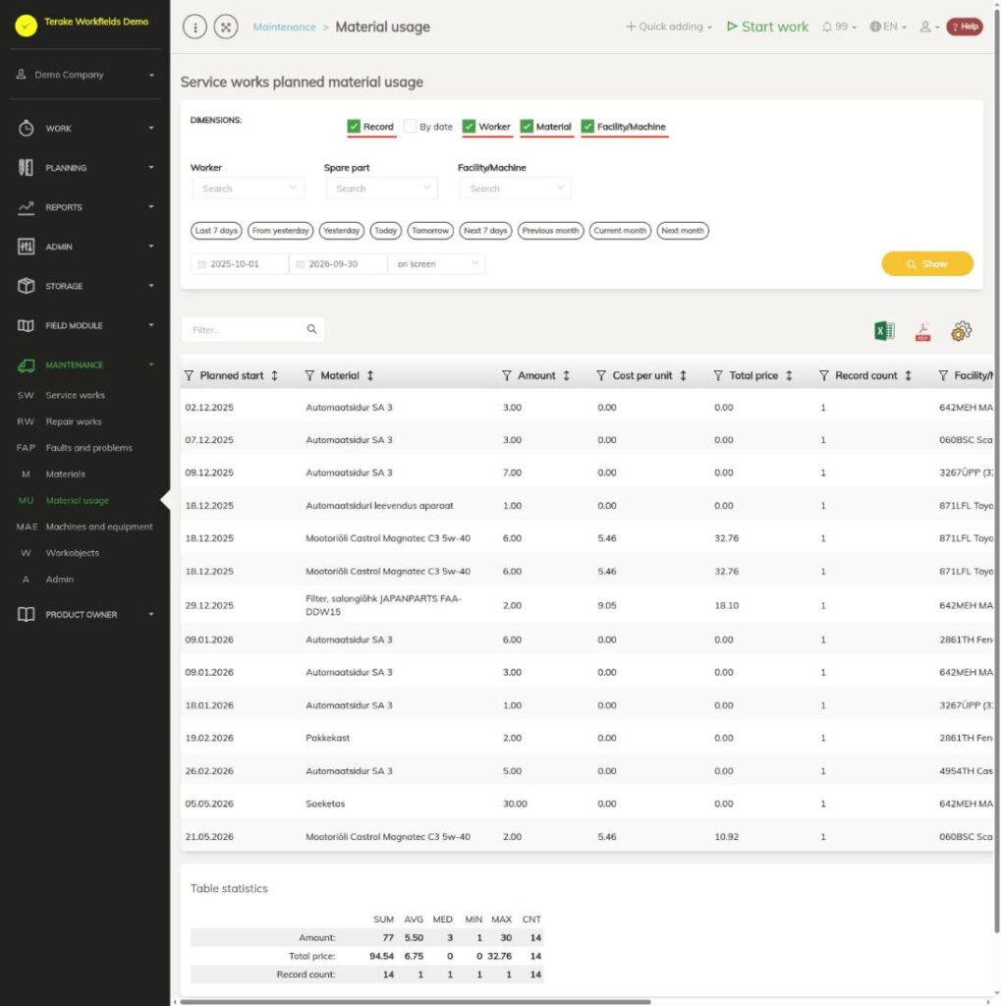This screenshot has width=1001, height=1006.
Task: Click the Terake Workfields logo icon
Action: pos(26,25)
